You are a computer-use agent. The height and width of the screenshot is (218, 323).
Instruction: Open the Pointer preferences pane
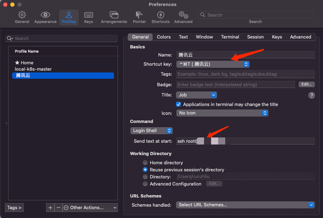(139, 17)
